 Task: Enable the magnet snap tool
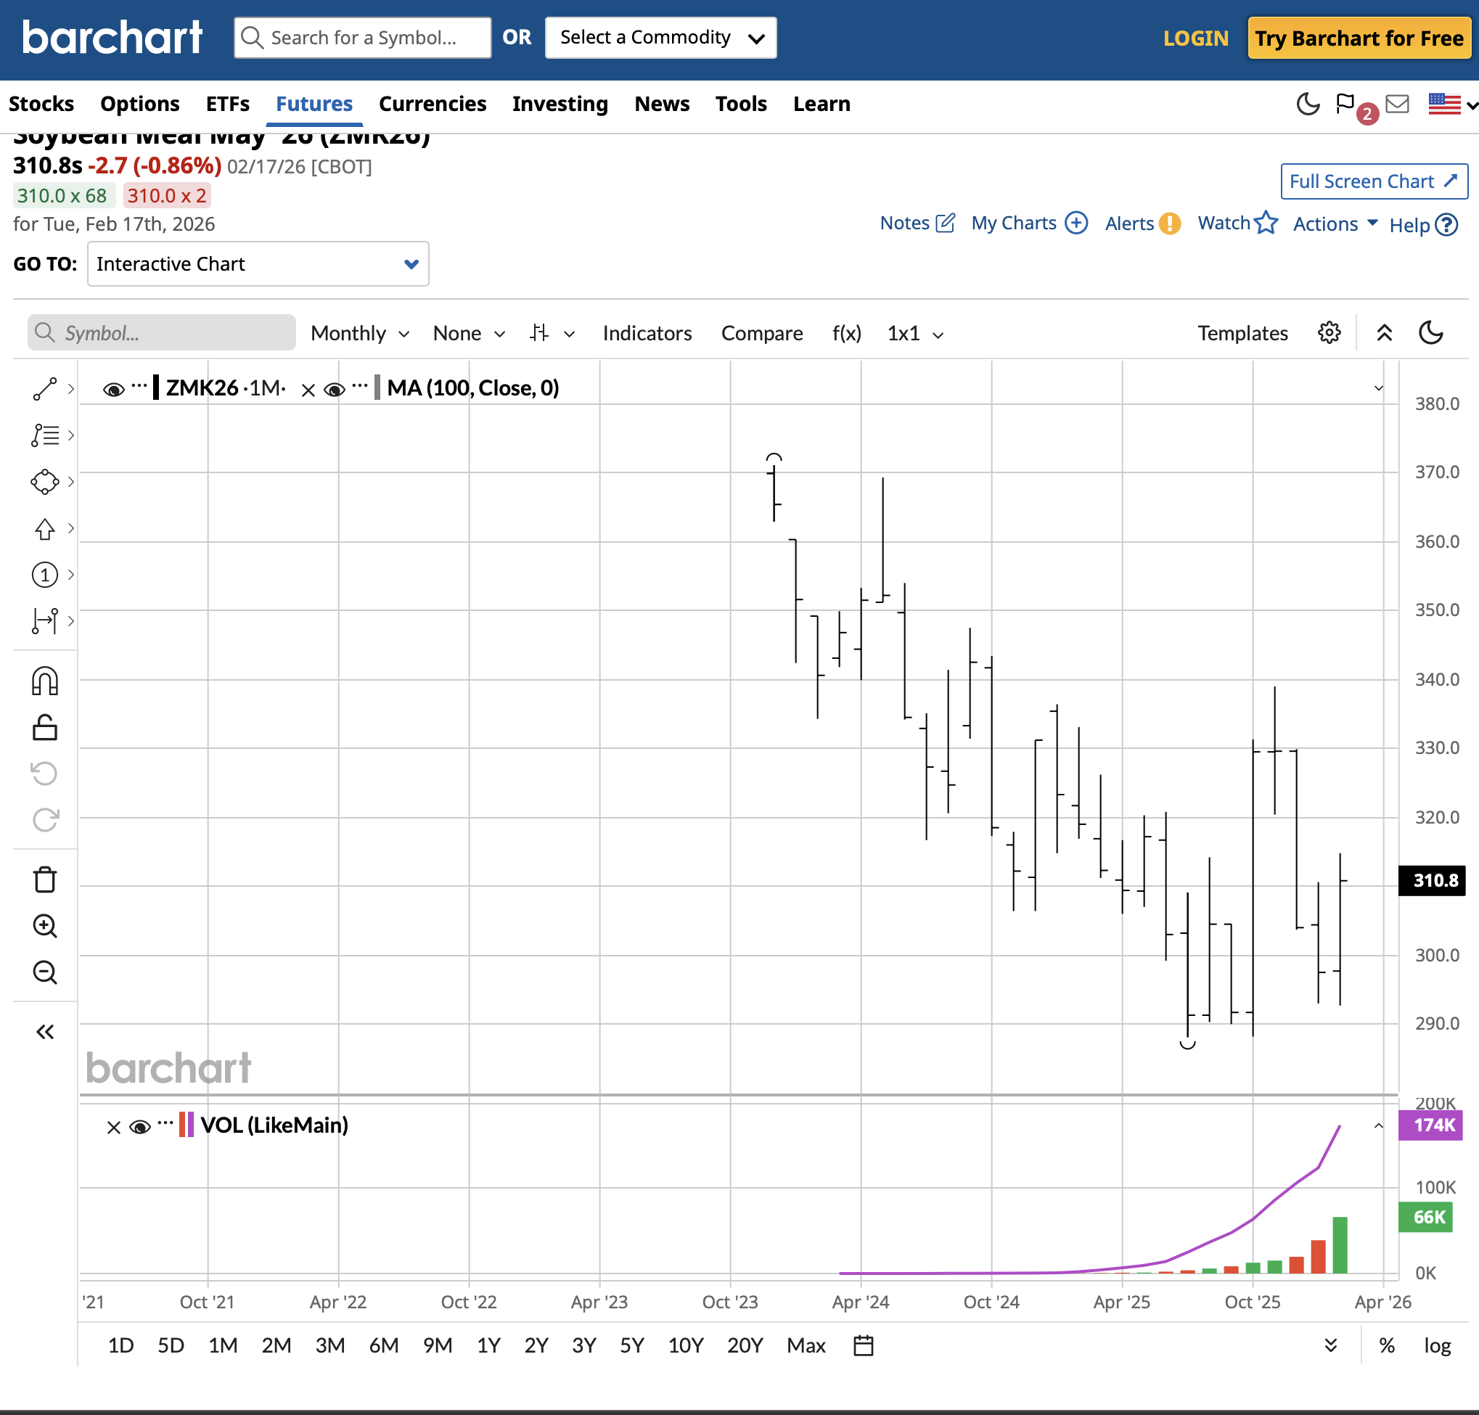click(x=44, y=681)
